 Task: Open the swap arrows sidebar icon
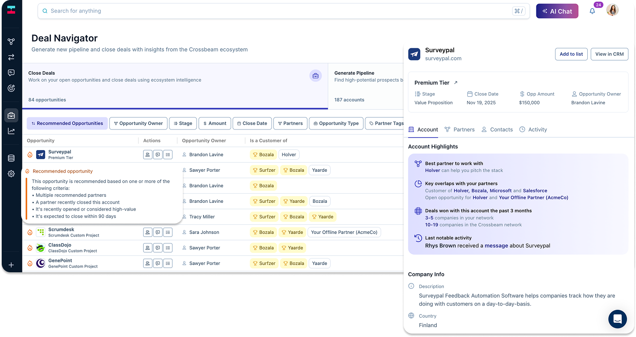point(11,57)
